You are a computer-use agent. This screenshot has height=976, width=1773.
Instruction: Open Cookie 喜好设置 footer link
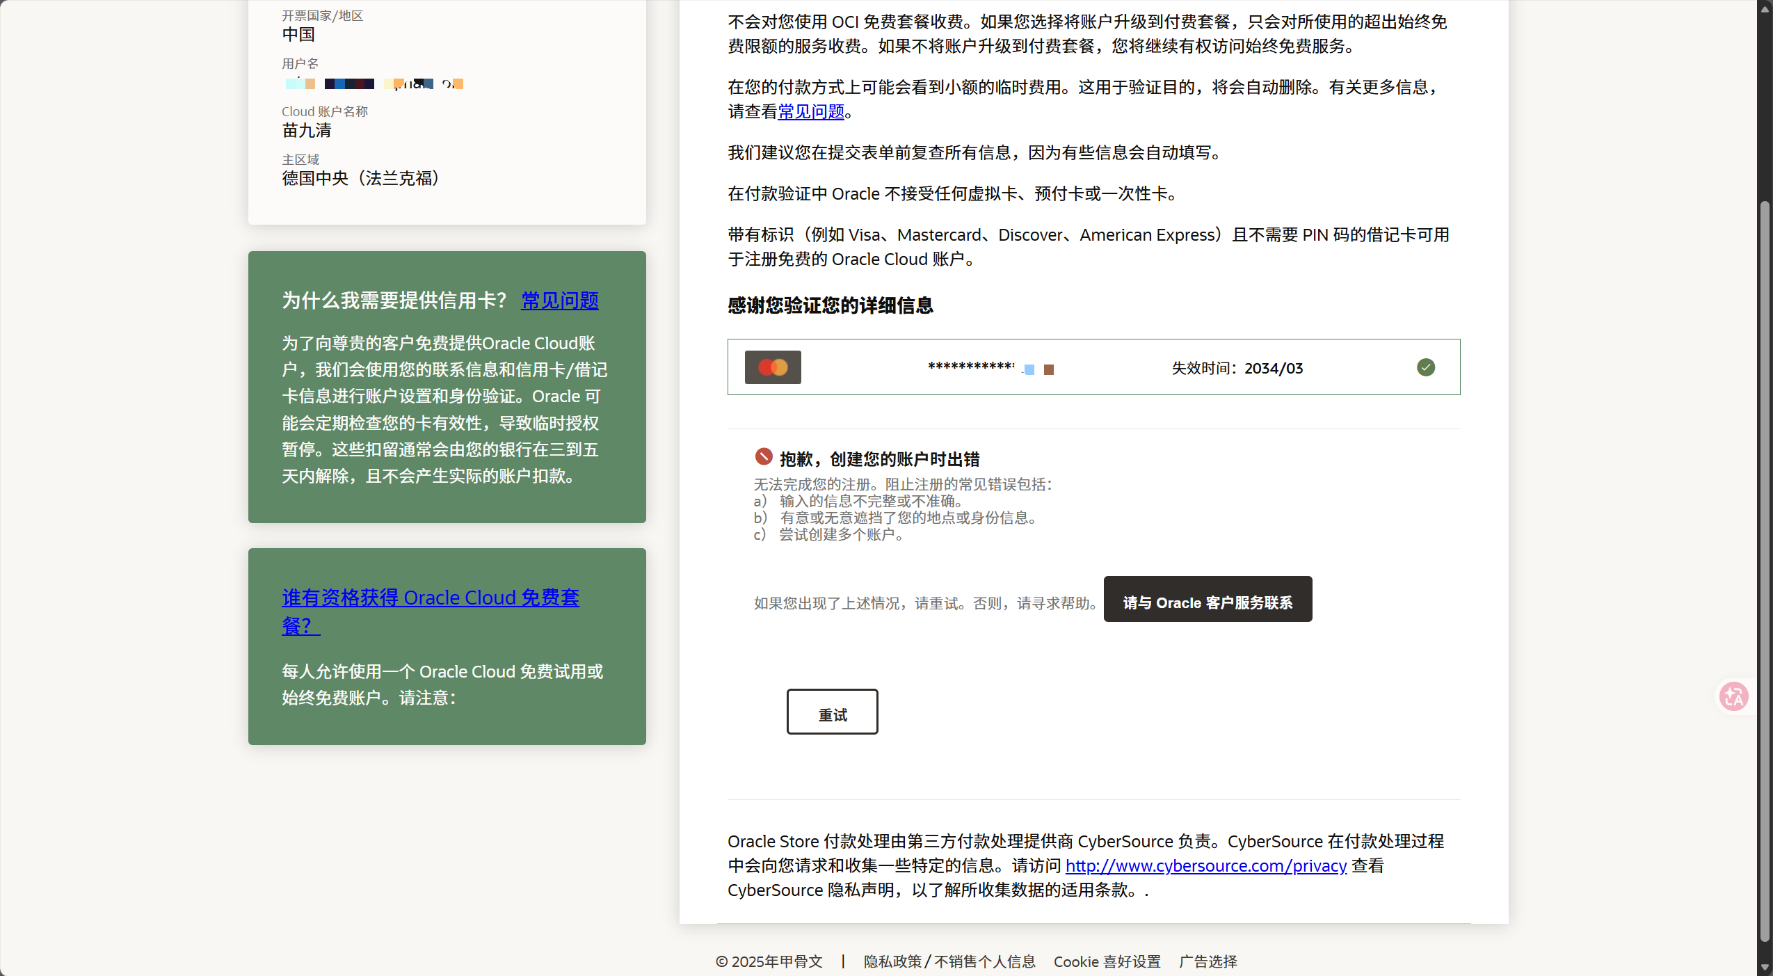1107,961
